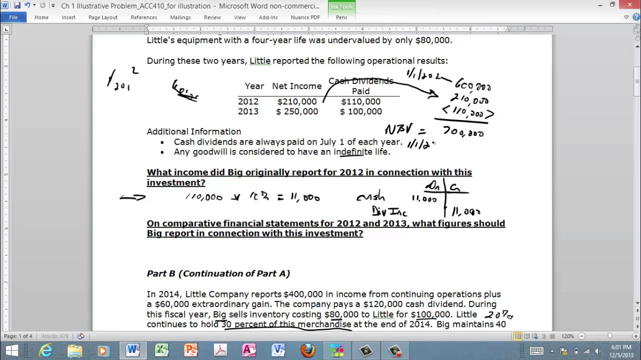The height and width of the screenshot is (360, 641).
Task: Open the touch keyboard icon in tray
Action: (x=536, y=350)
